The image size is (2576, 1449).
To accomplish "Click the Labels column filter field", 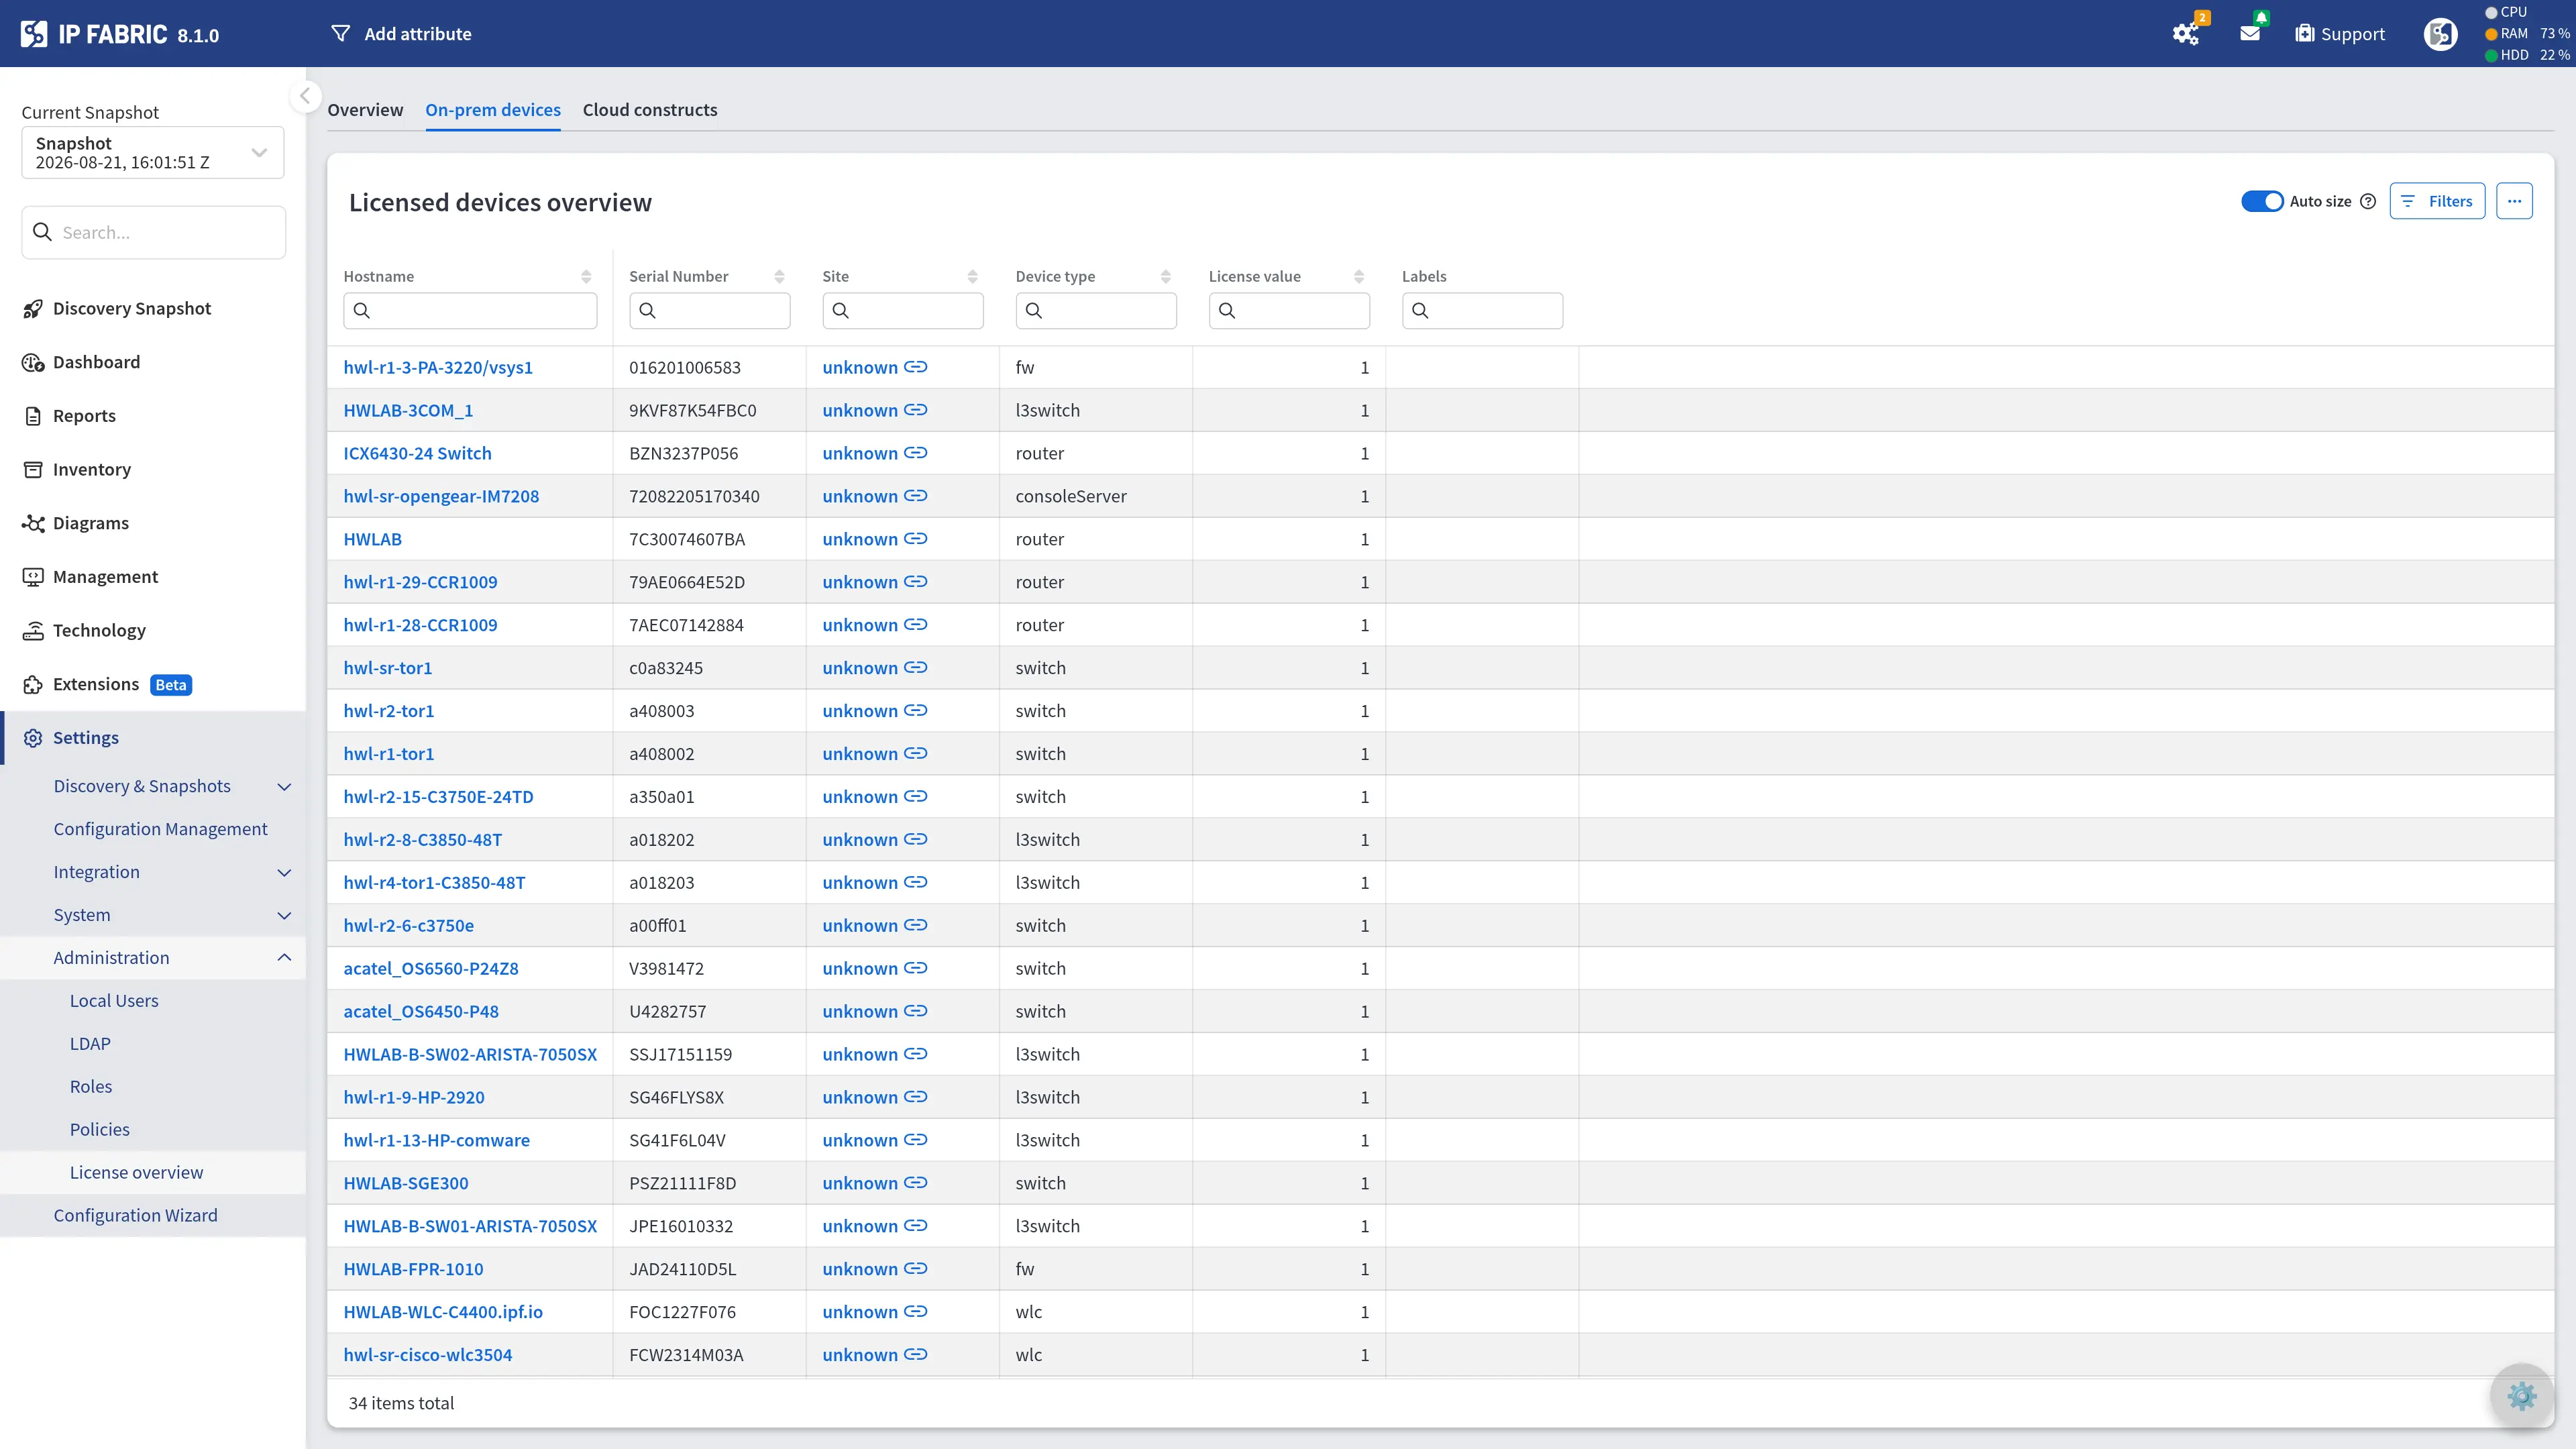I will click(1481, 311).
